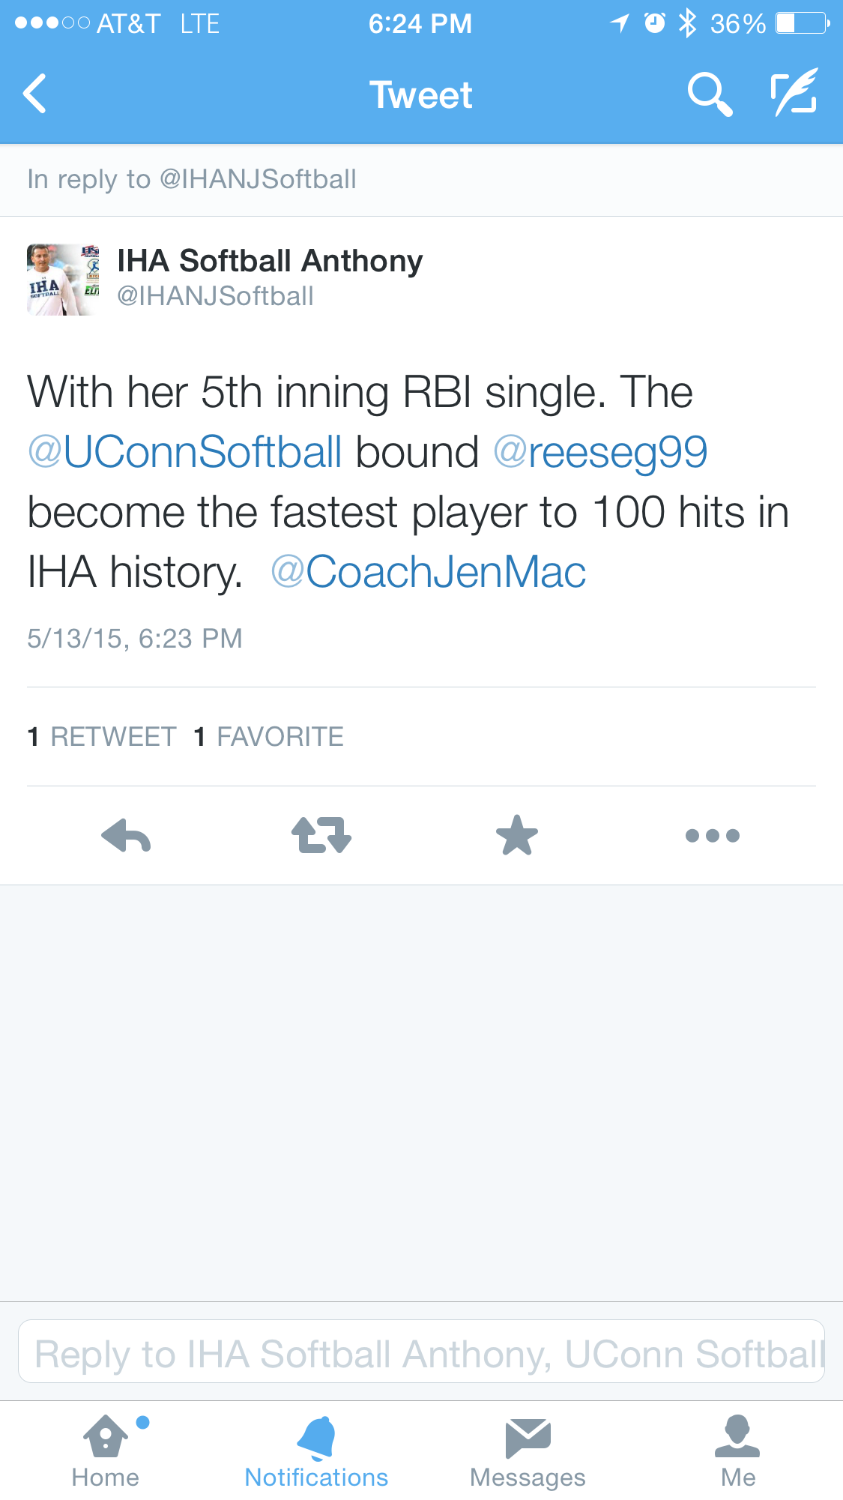Open the Notifications tab
Viewport: 843px width, 1500px height.
[x=316, y=1451]
